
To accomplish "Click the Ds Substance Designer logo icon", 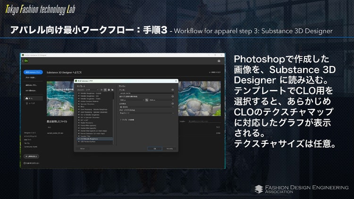I will 26,61.
